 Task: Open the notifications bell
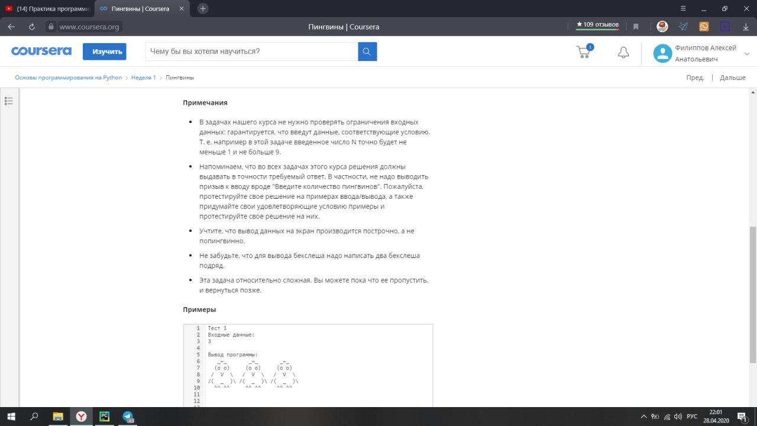coord(623,52)
